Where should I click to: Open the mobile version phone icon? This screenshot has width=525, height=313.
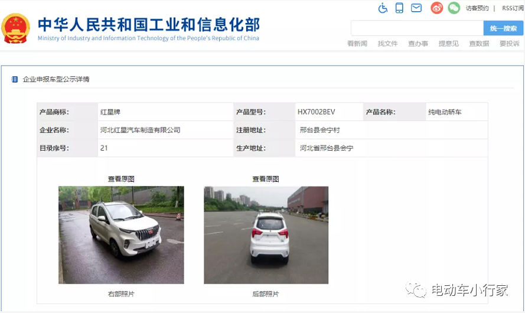399,8
